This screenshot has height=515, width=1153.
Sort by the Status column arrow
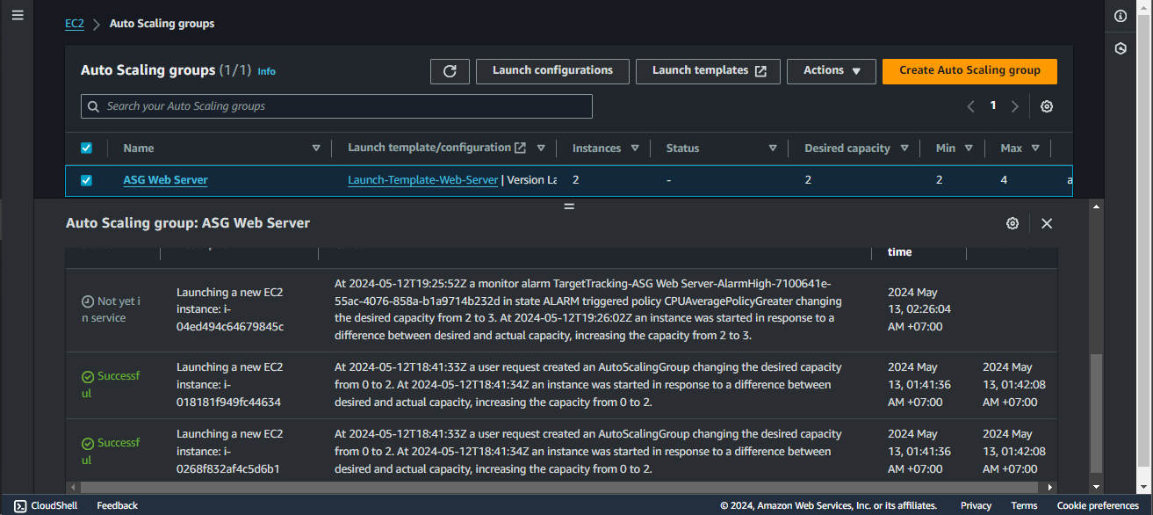point(773,148)
